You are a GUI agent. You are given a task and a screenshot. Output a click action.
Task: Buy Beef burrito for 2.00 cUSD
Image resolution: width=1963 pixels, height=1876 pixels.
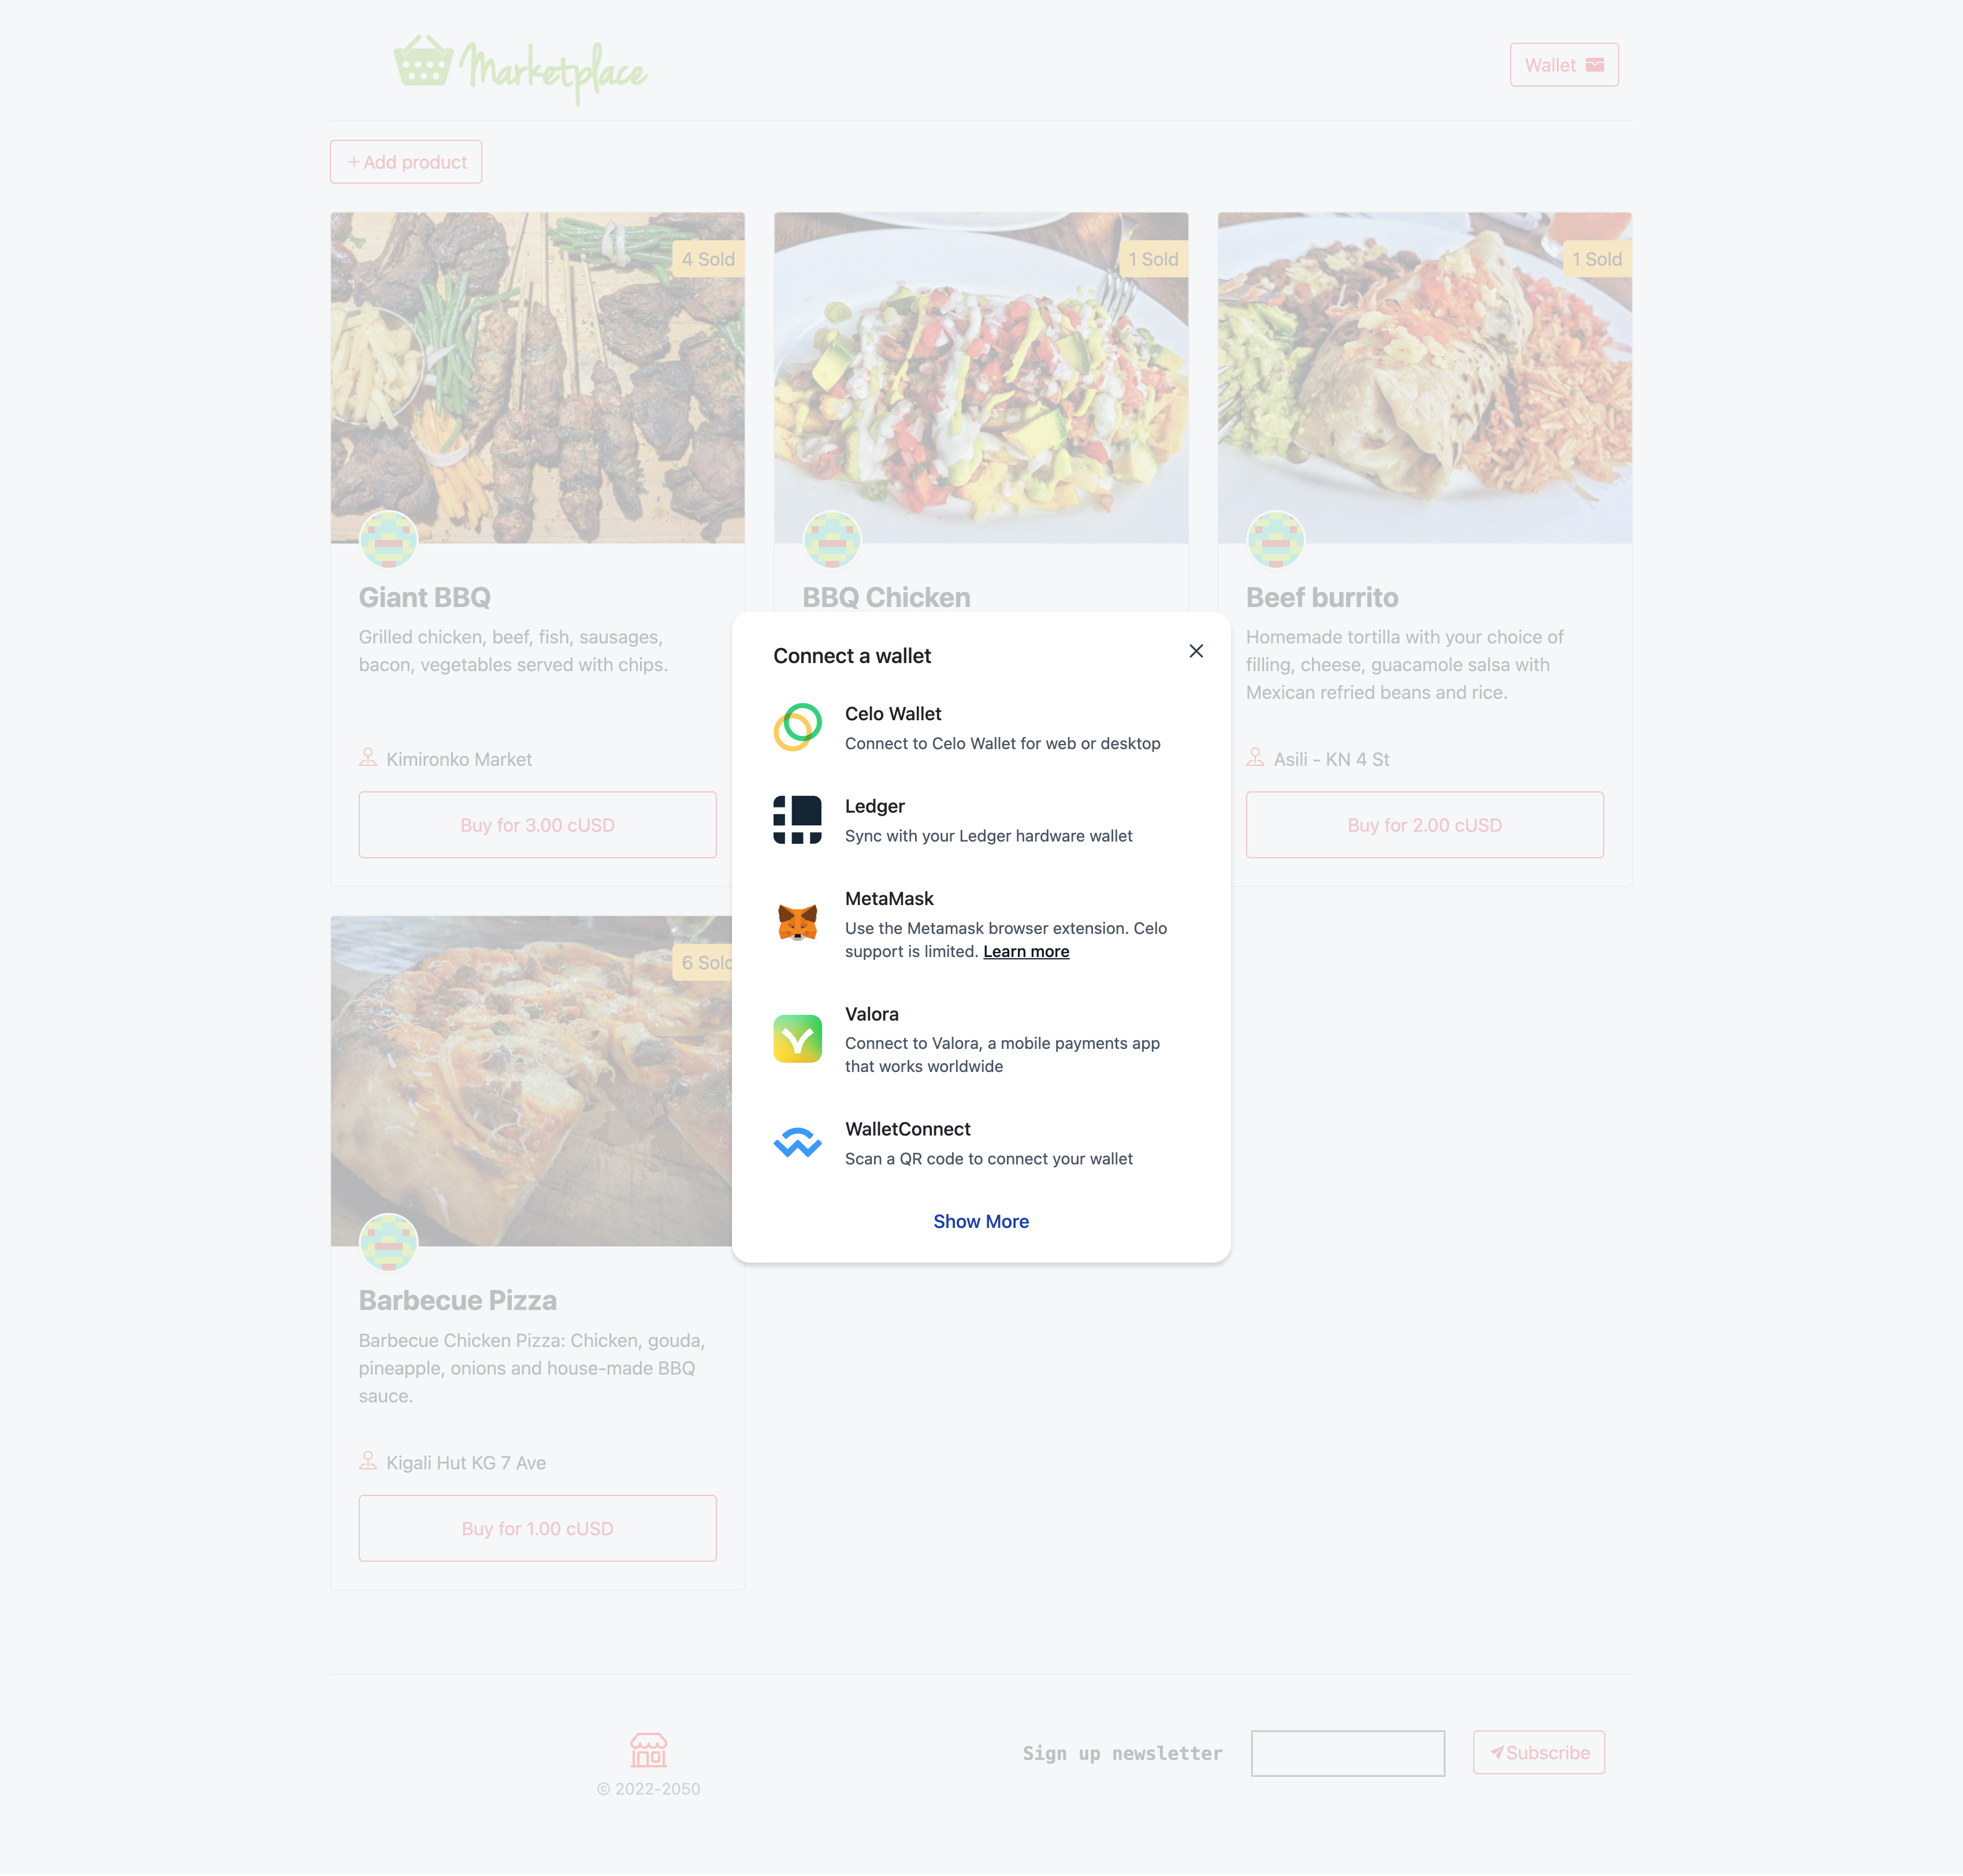coord(1424,825)
